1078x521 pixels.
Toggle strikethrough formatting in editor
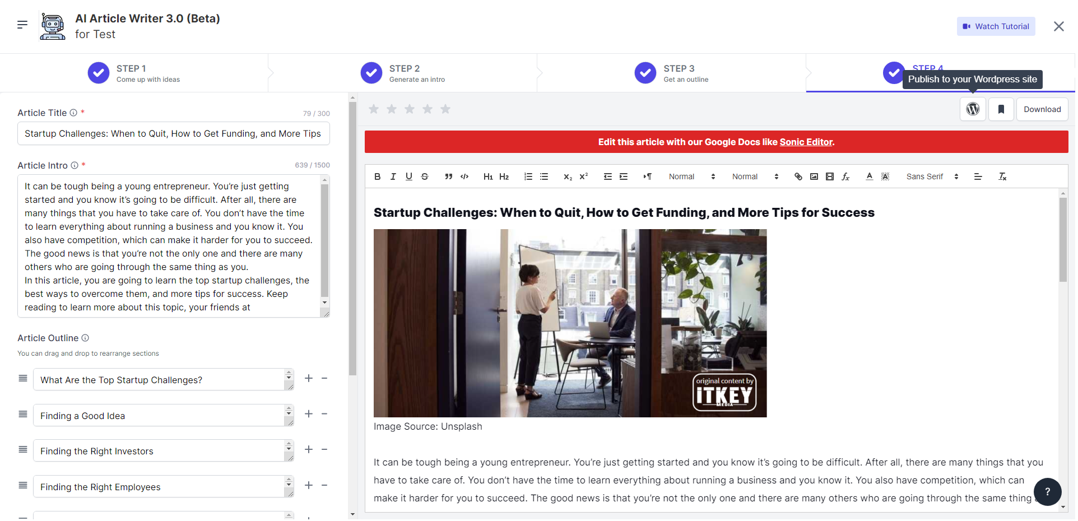(x=425, y=176)
